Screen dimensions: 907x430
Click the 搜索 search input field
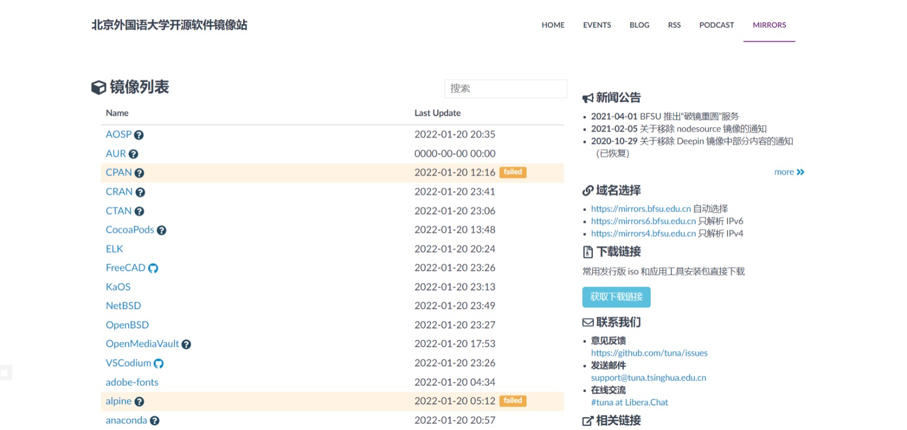(505, 89)
